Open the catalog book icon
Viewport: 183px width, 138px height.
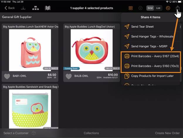tap(48, 8)
